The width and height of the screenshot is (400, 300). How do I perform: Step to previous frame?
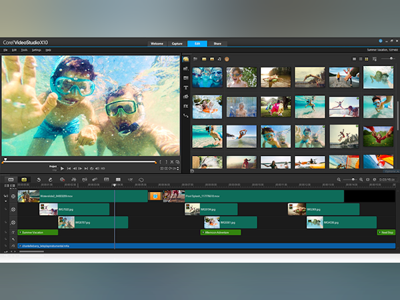pyautogui.click(x=75, y=169)
